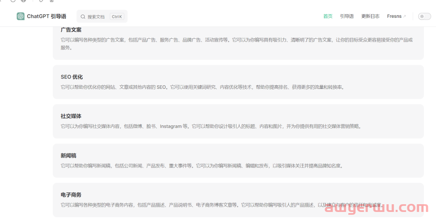Click the external arrow icon beside Fresns

click(405, 17)
